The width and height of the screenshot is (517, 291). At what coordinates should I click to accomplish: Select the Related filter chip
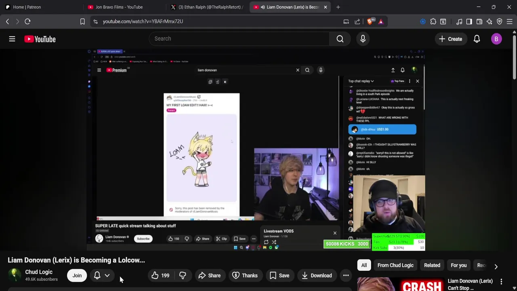point(432,265)
